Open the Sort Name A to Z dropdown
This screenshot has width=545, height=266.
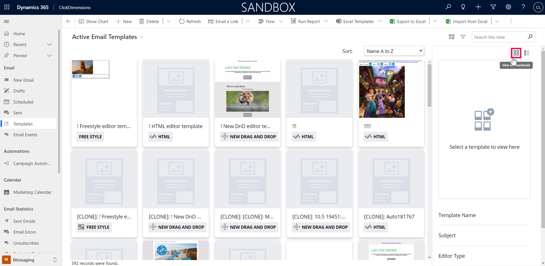click(394, 51)
